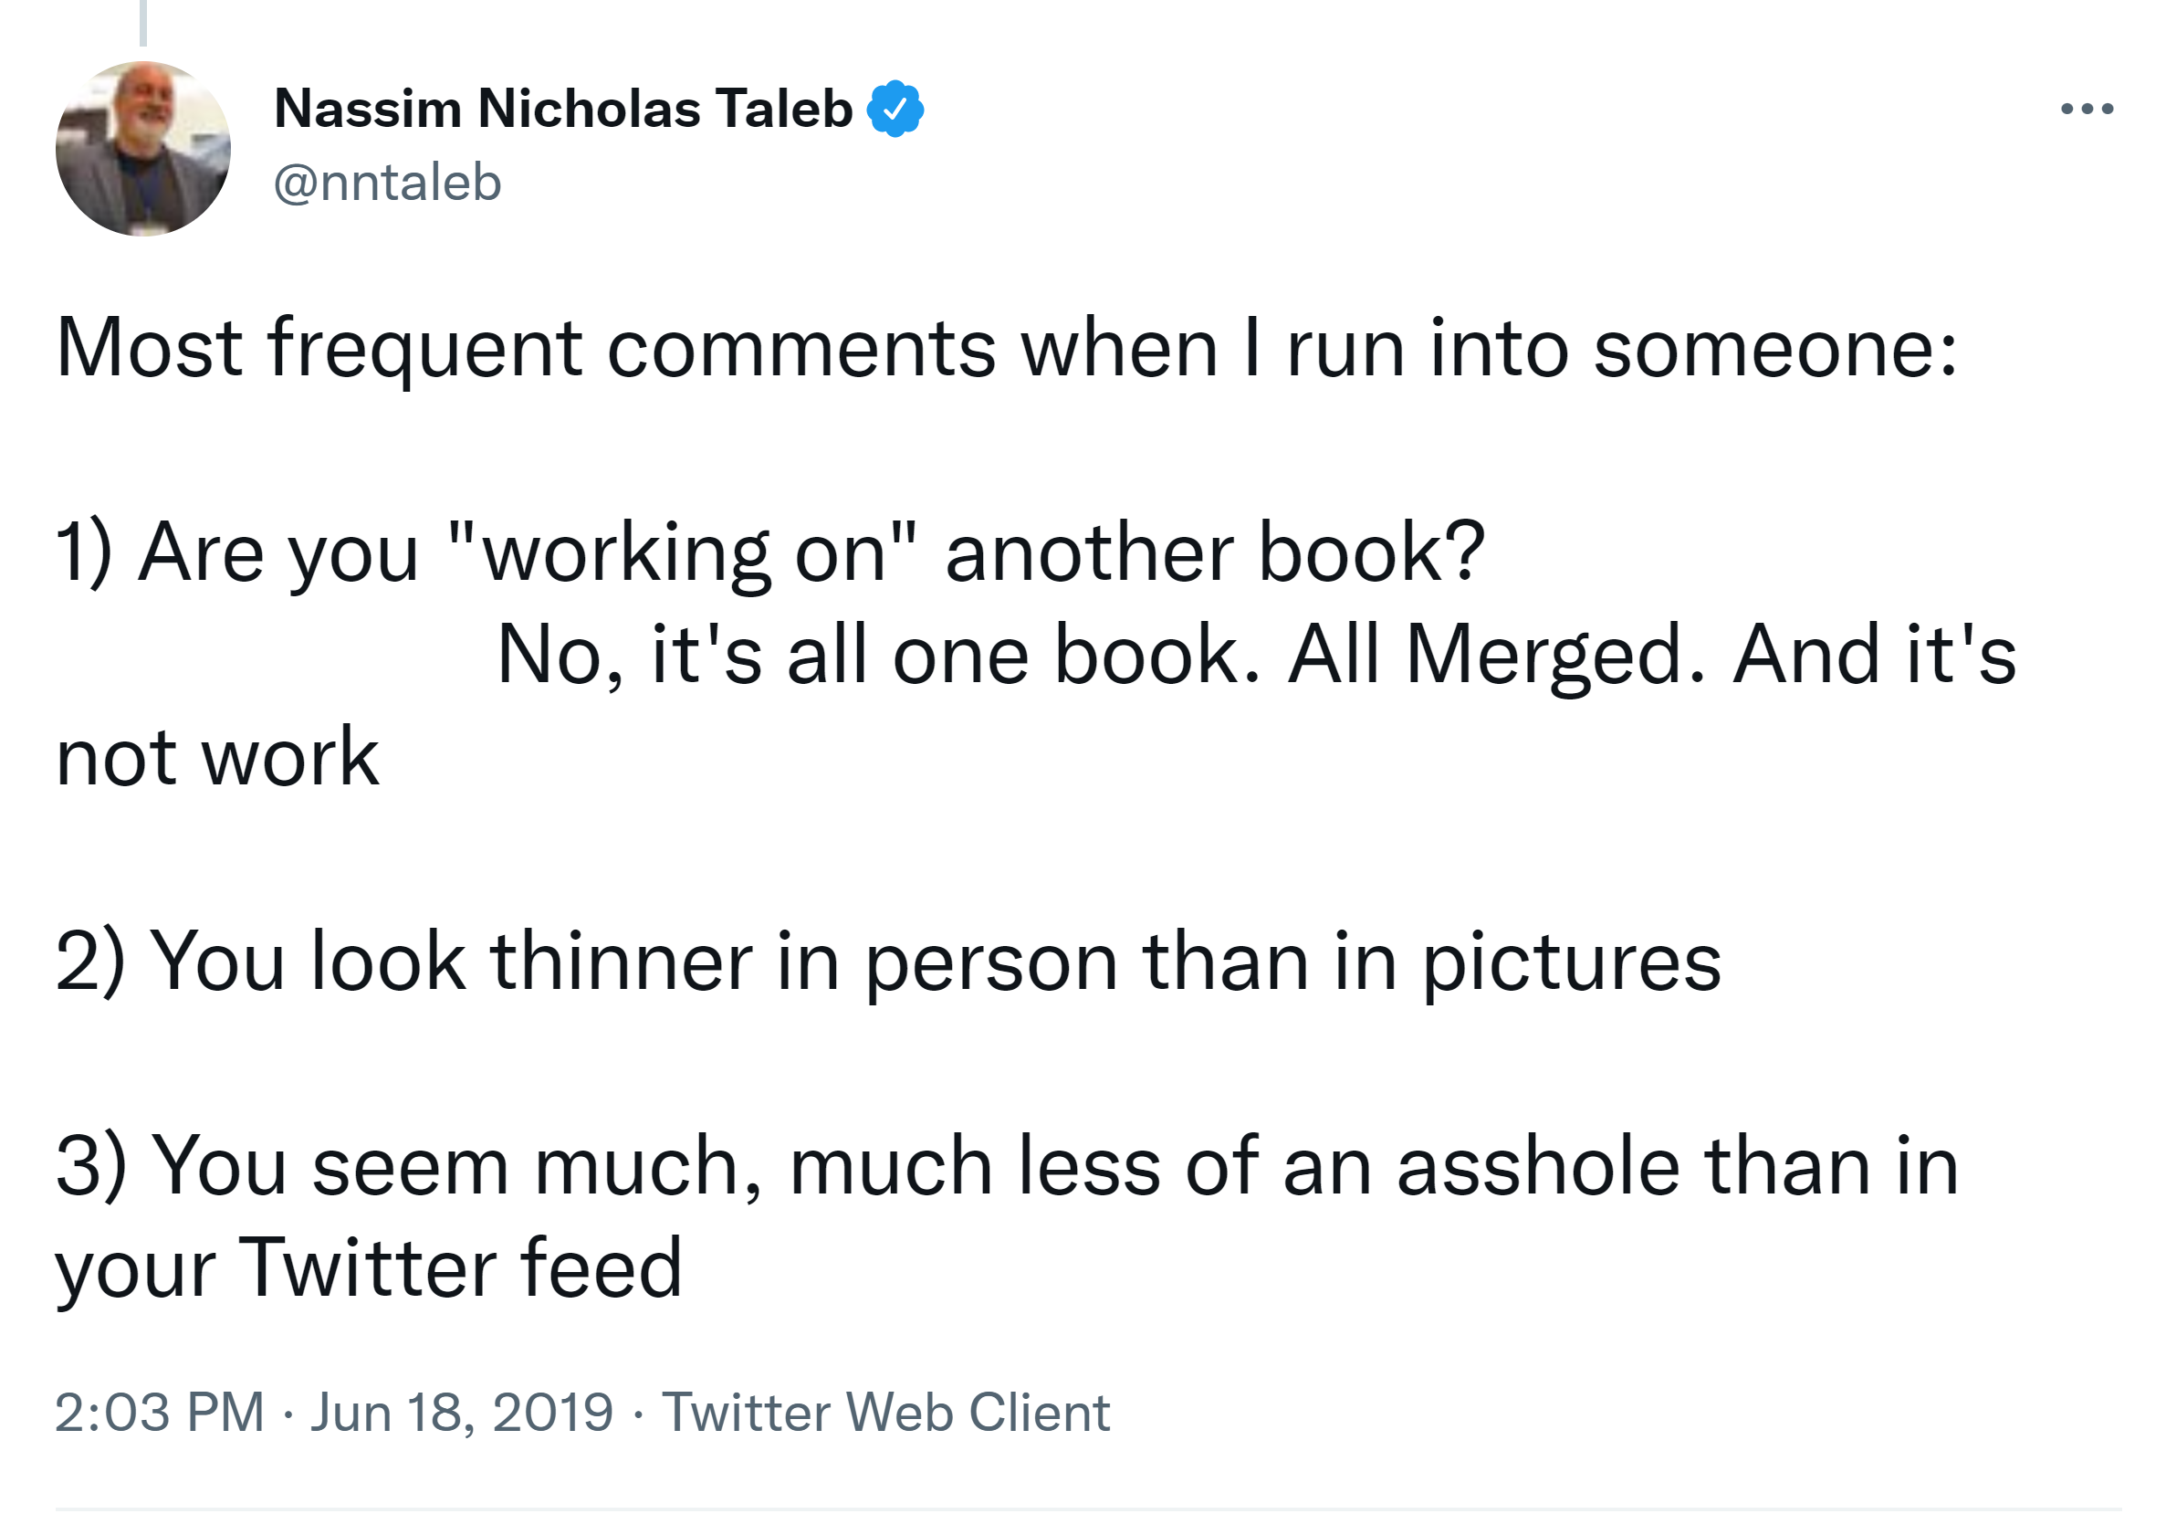Click the line "2) You look thinner in person"
2166x1535 pixels.
[x=888, y=962]
